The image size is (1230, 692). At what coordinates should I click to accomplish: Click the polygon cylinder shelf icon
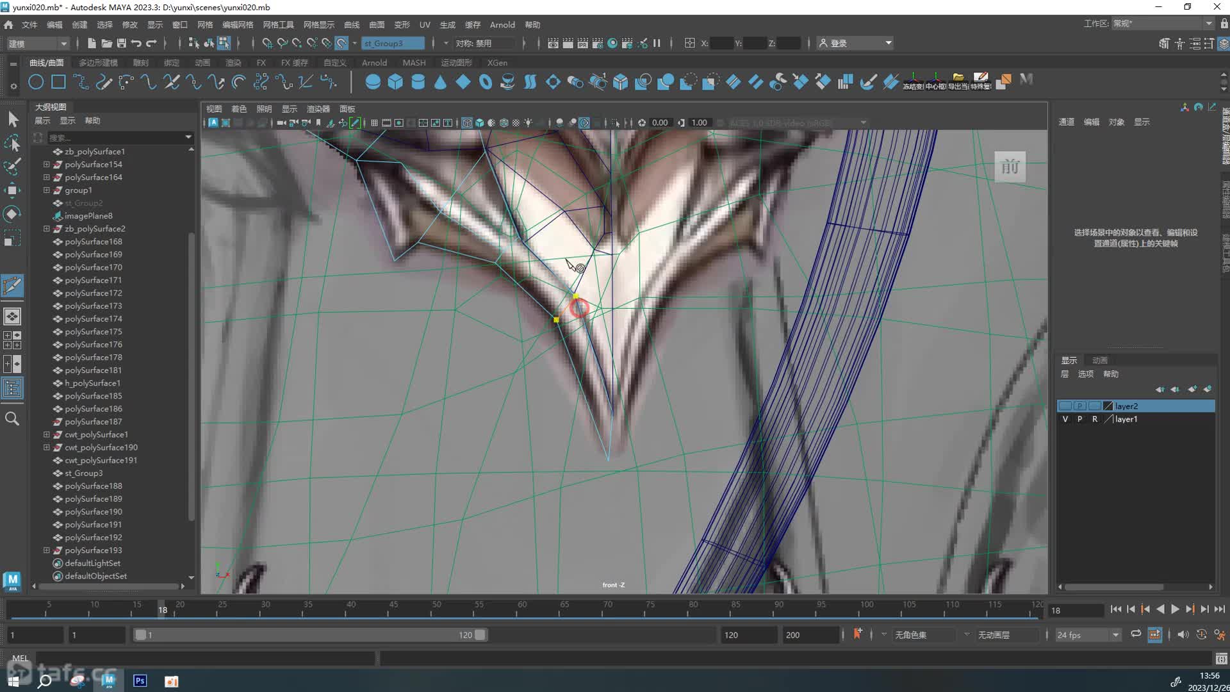(418, 82)
